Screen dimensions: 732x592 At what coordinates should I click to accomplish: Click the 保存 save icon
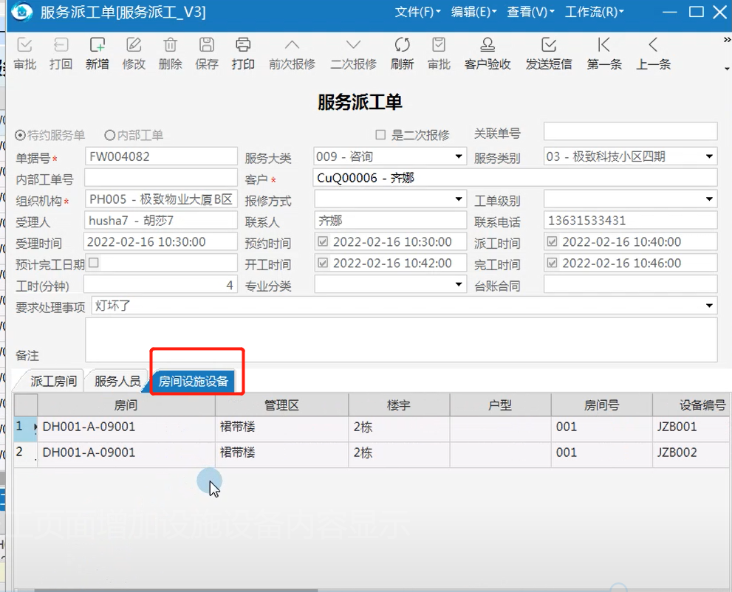(x=206, y=45)
